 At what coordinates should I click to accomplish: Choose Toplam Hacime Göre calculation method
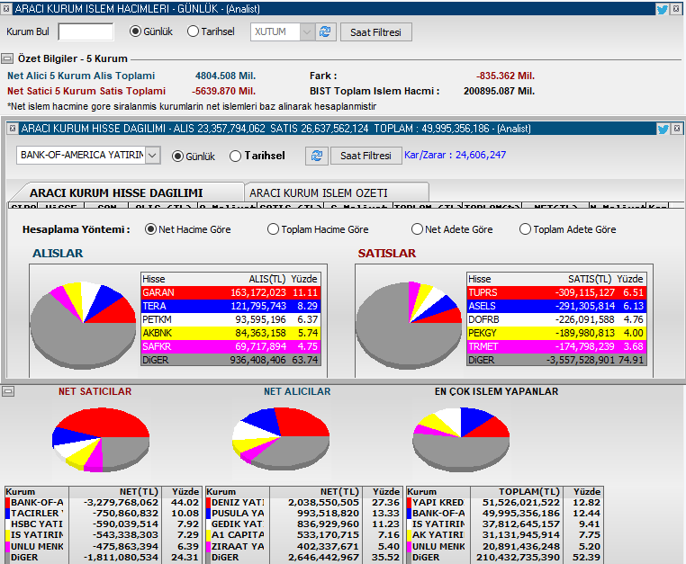[273, 229]
